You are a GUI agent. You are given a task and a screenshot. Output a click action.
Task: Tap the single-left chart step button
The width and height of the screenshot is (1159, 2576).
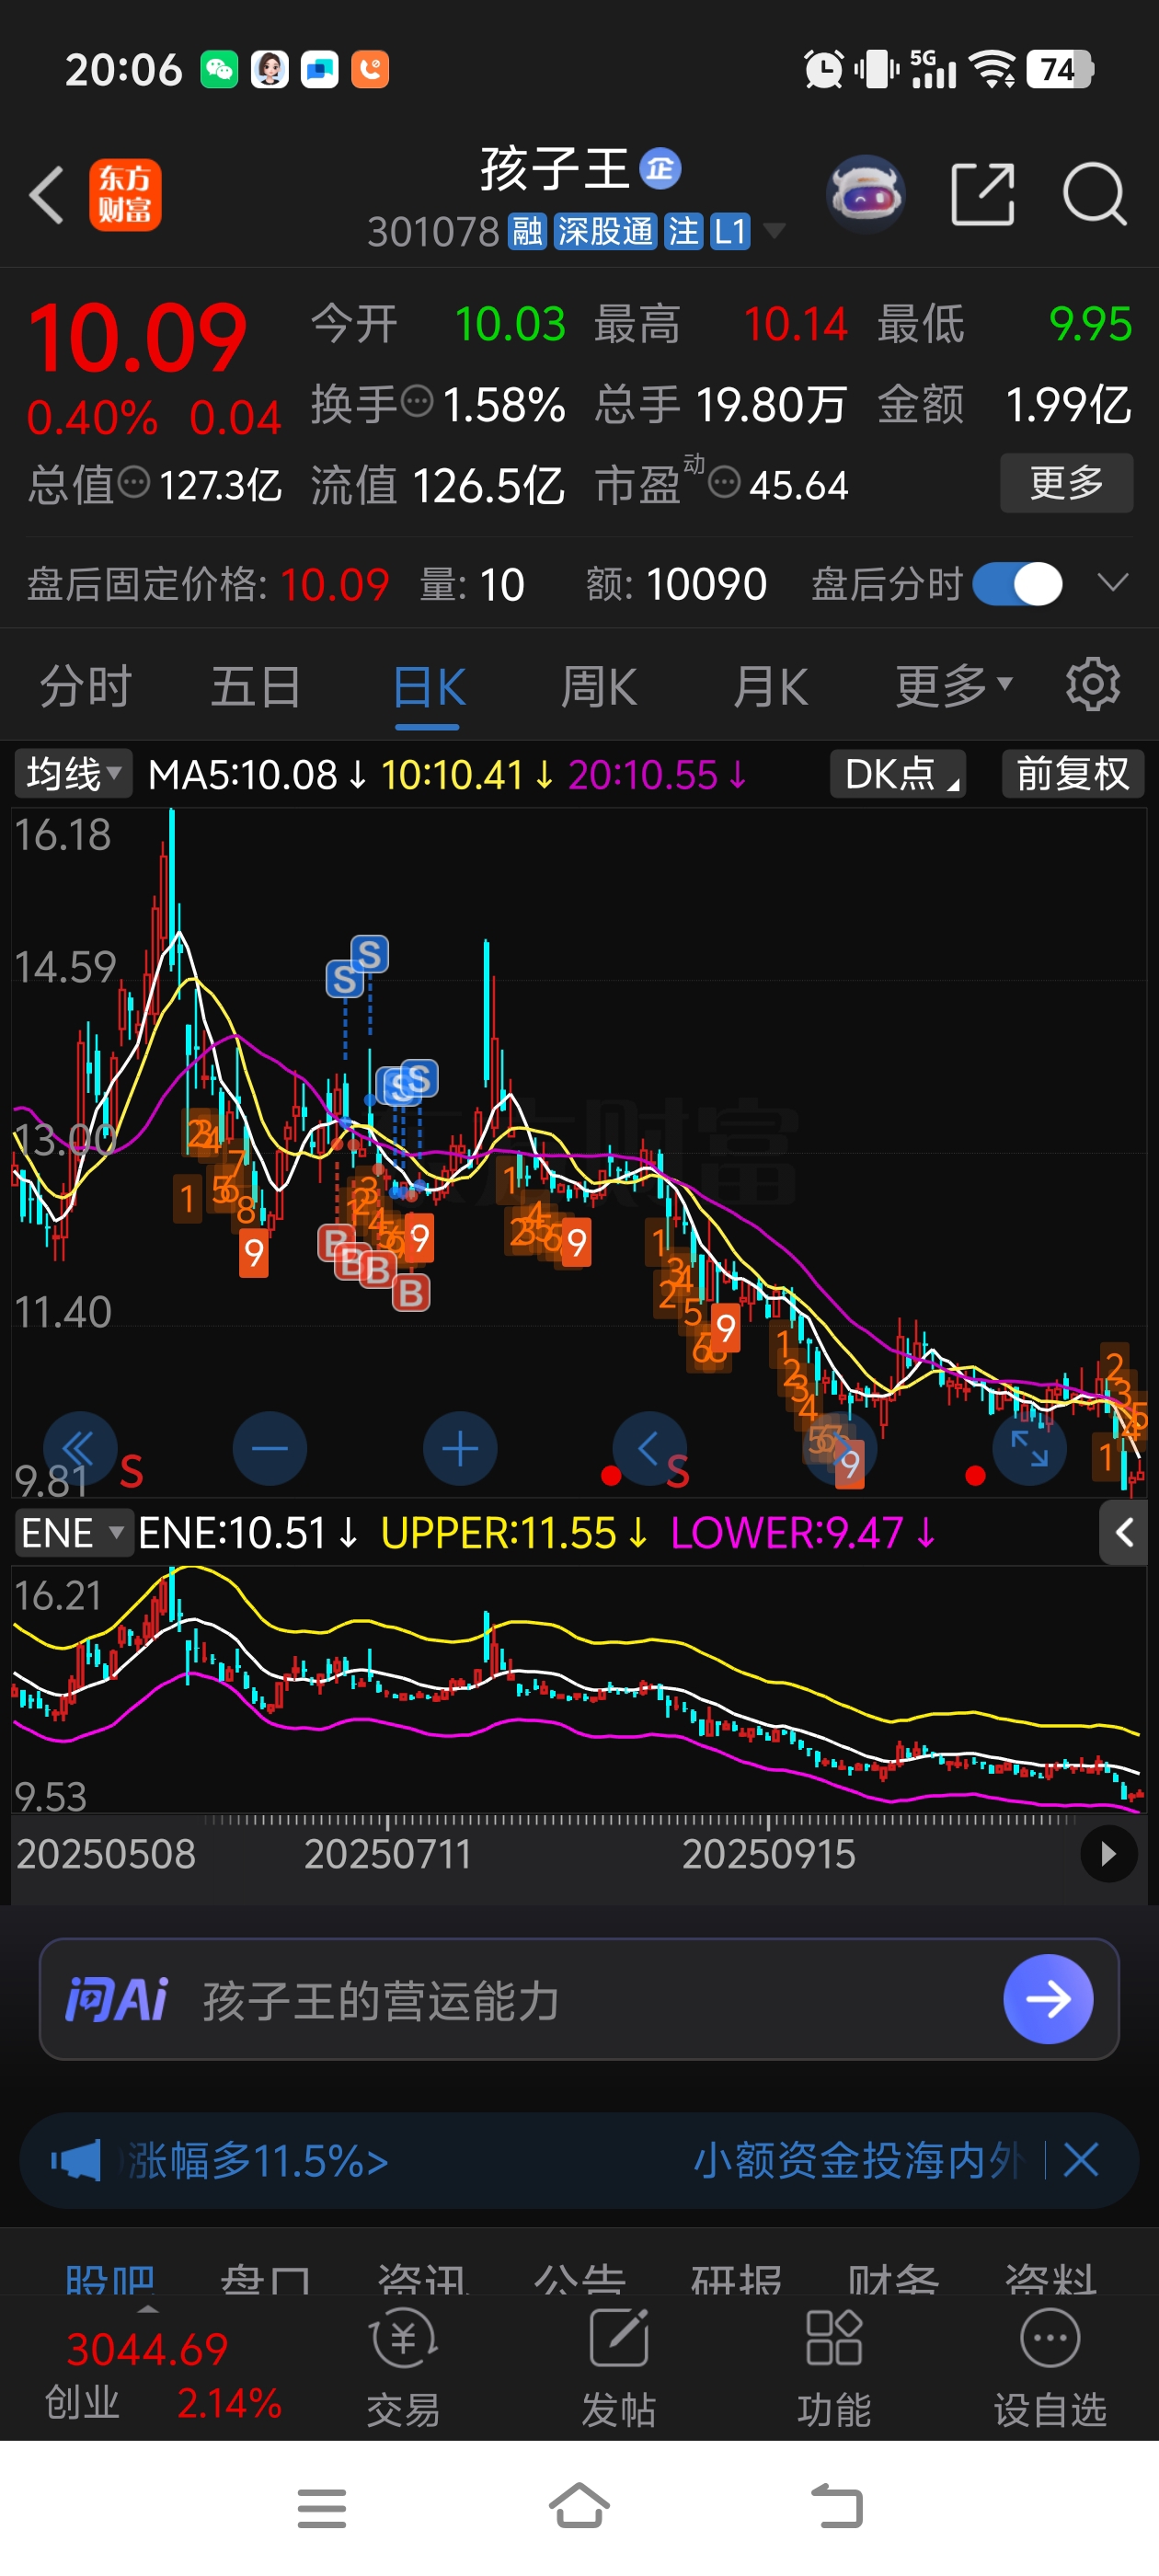point(649,1447)
